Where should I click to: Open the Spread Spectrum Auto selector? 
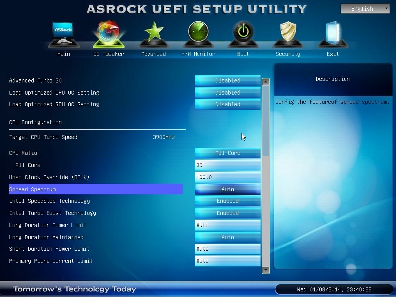click(228, 189)
